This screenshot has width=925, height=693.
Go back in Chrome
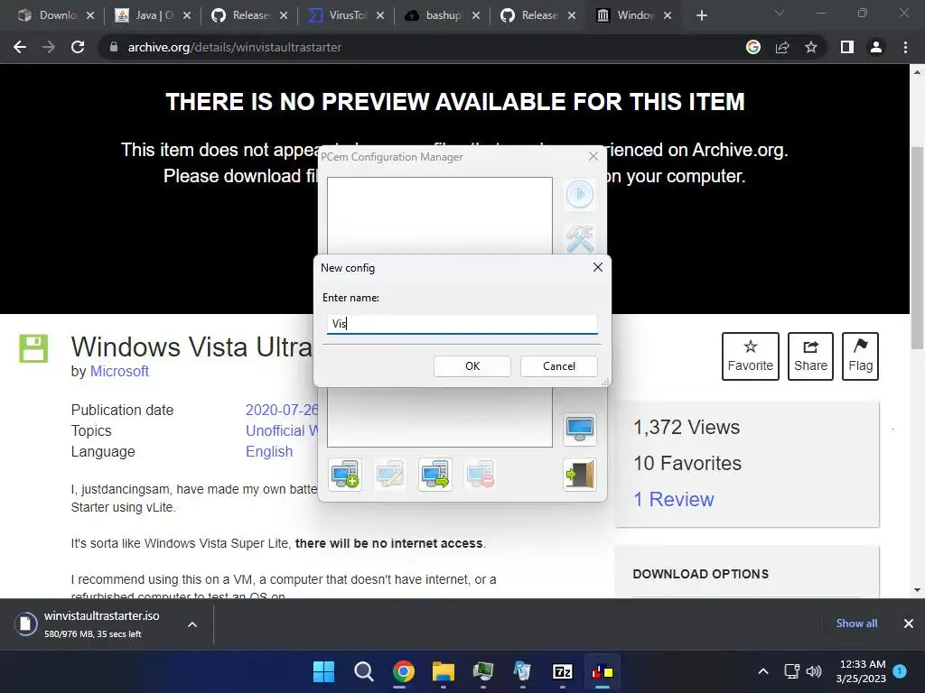[x=20, y=47]
